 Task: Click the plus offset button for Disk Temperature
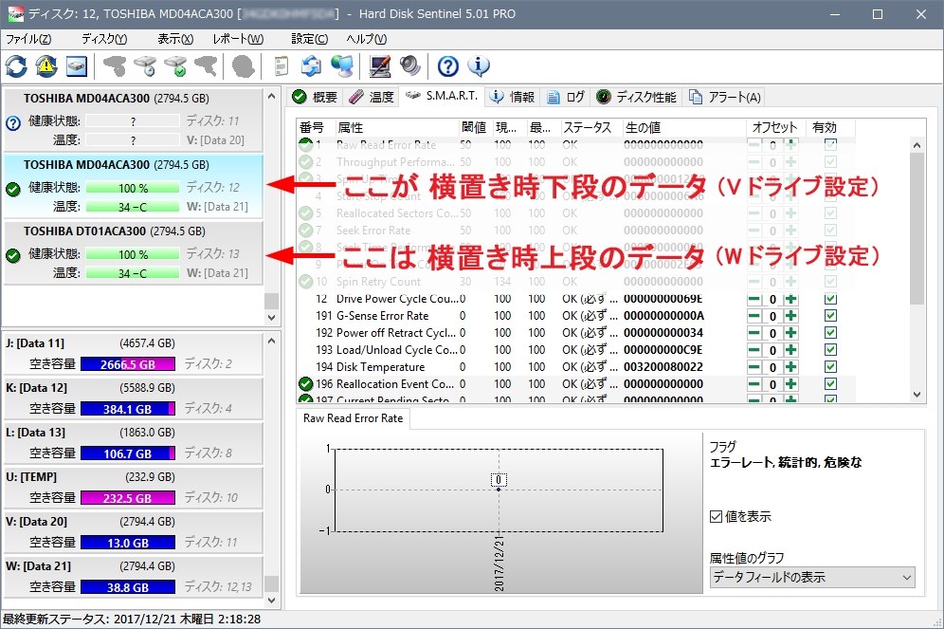(x=791, y=367)
